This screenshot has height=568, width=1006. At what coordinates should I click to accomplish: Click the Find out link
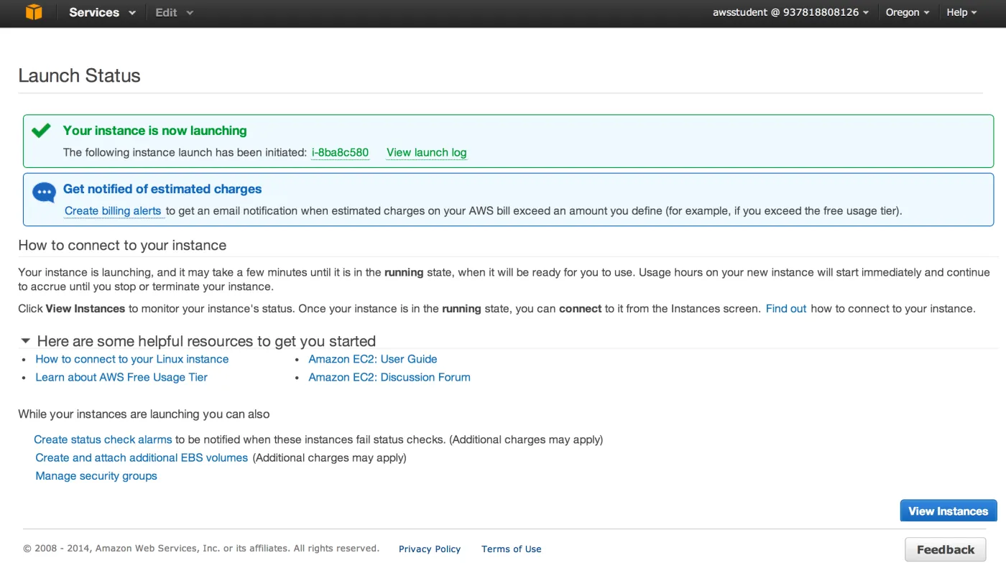point(786,309)
